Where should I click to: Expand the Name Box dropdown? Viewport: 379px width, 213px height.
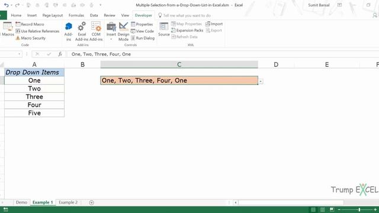coord(19,54)
